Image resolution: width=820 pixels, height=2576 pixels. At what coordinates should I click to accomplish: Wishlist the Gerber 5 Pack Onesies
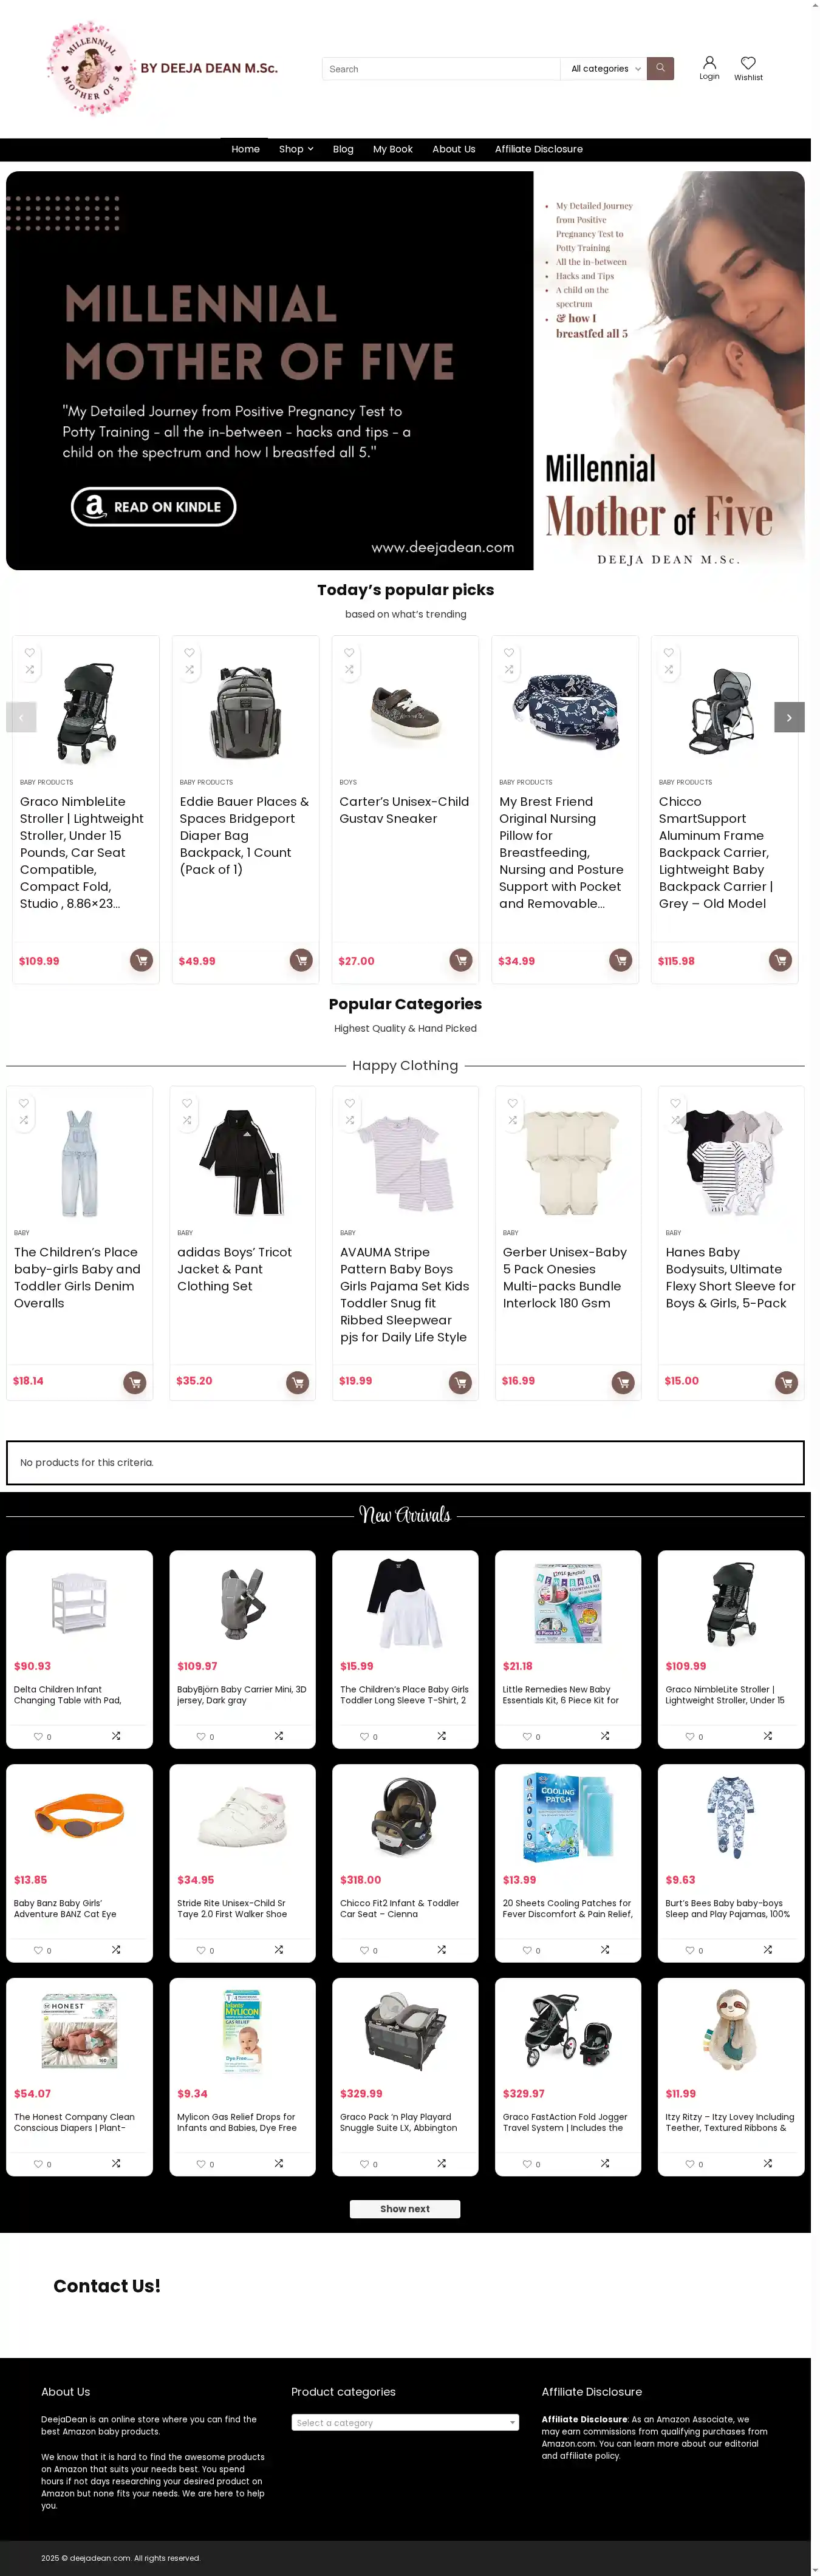pos(512,1104)
